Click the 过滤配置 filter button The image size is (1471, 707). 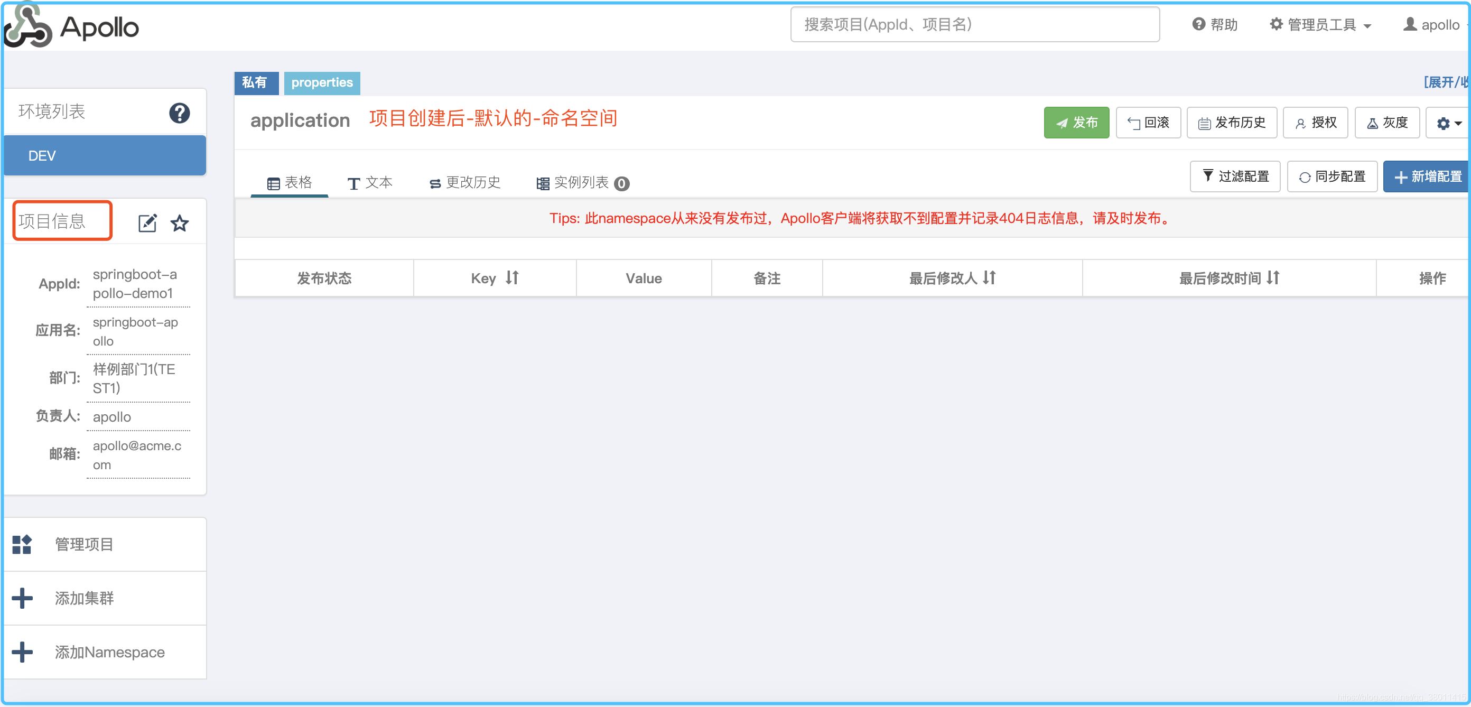click(1235, 176)
